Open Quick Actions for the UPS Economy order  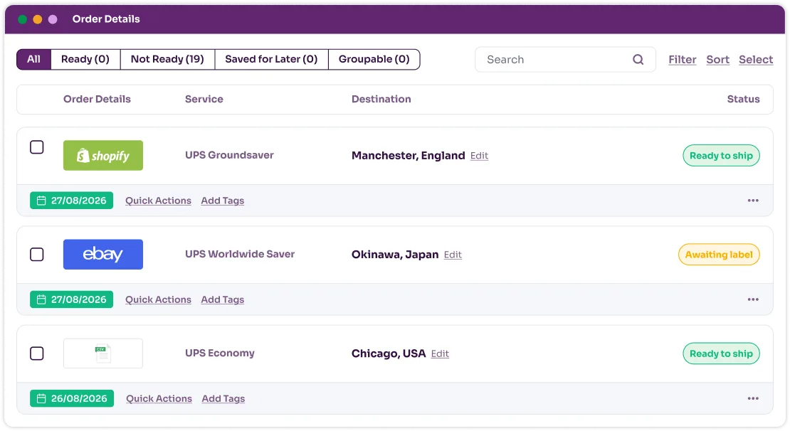coord(159,398)
